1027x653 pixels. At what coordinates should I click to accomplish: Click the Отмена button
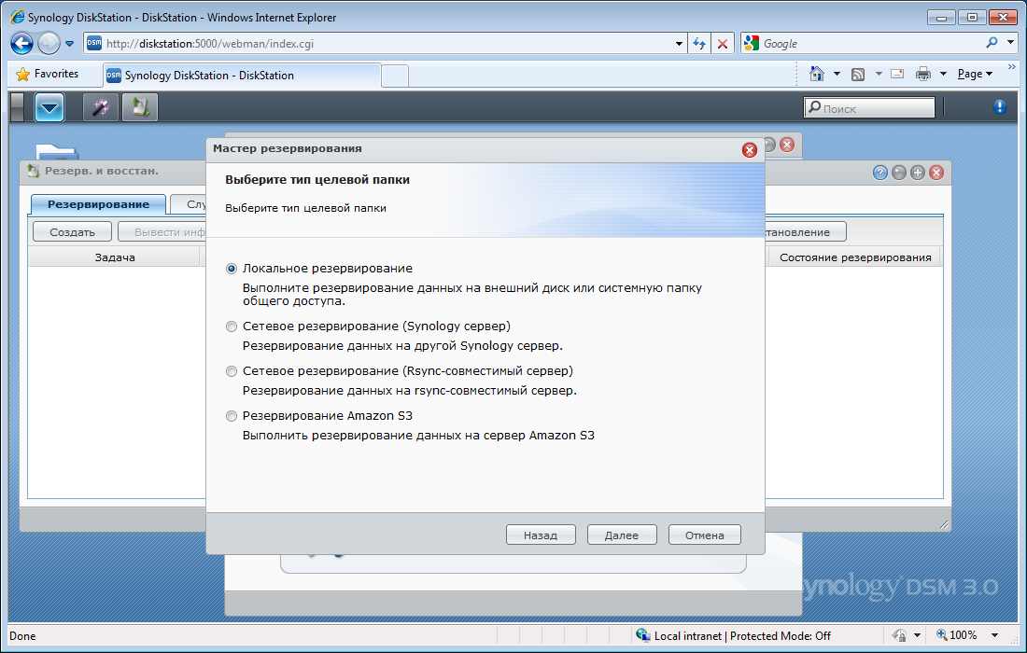click(x=705, y=535)
